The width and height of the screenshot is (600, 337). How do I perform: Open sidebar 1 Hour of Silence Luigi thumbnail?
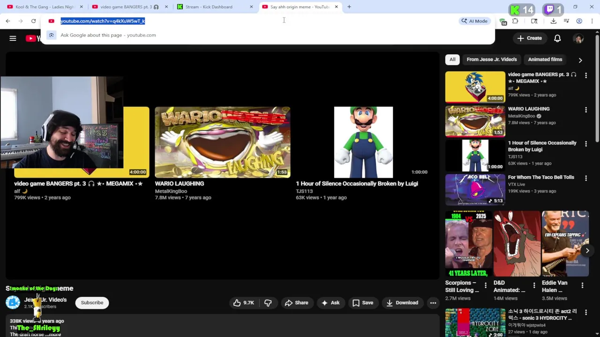475,155
